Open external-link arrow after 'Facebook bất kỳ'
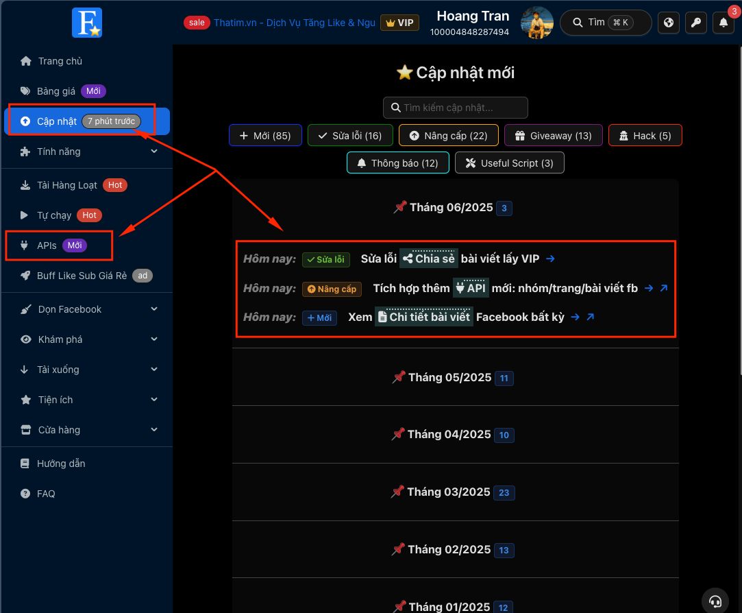This screenshot has width=742, height=613. coord(590,317)
